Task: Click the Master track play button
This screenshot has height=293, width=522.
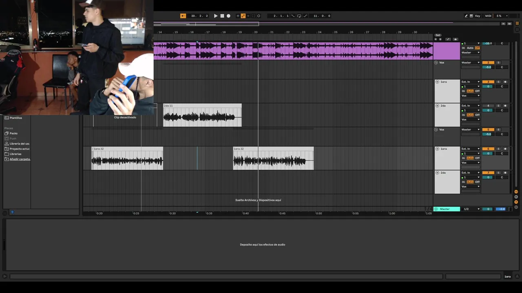Action: pyautogui.click(x=436, y=209)
